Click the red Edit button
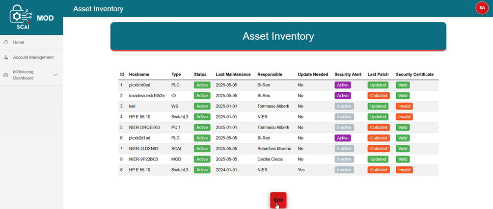The height and width of the screenshot is (209, 493). coord(278,200)
